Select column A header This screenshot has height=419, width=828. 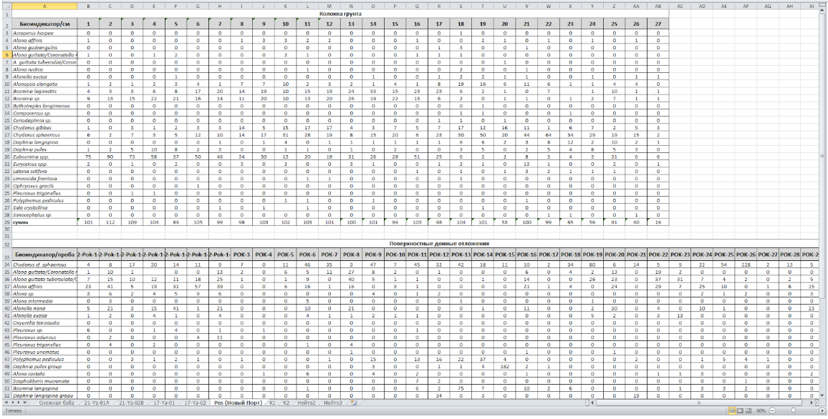44,6
